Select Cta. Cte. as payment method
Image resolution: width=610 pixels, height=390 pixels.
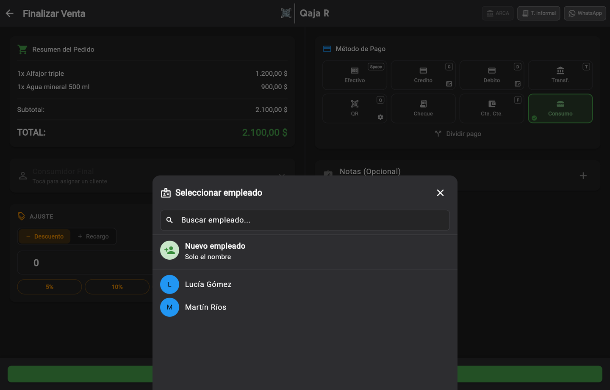492,108
